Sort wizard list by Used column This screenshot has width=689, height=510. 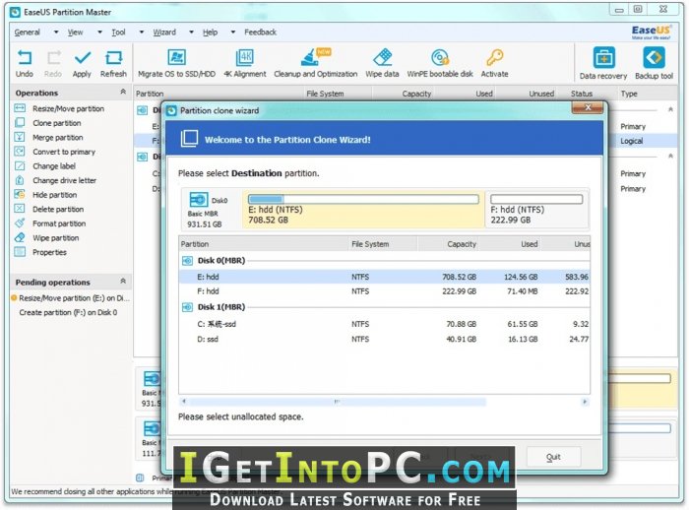(x=510, y=244)
